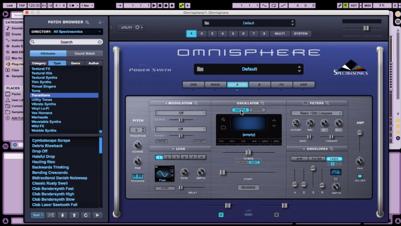The image size is (401, 226).
Task: Open oscillator soundsource zoom view
Action: 223,119
